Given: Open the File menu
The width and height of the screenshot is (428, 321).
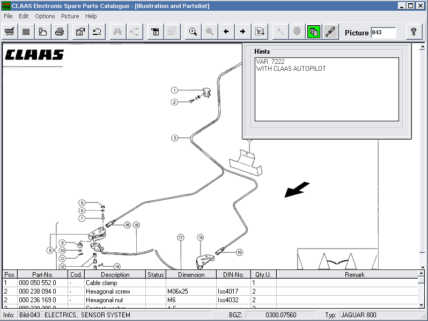Looking at the screenshot, I should click(8, 16).
